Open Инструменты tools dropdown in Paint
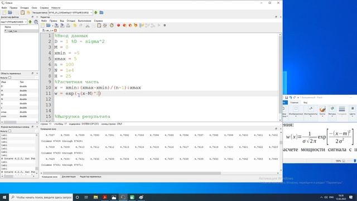The height and width of the screenshot is (201, 357). pyautogui.click(x=311, y=111)
